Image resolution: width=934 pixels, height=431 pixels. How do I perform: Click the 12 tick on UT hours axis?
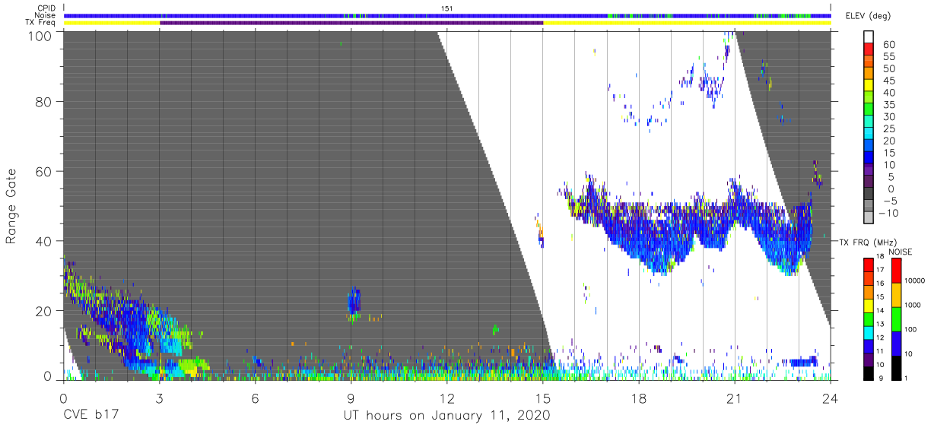pyautogui.click(x=446, y=398)
